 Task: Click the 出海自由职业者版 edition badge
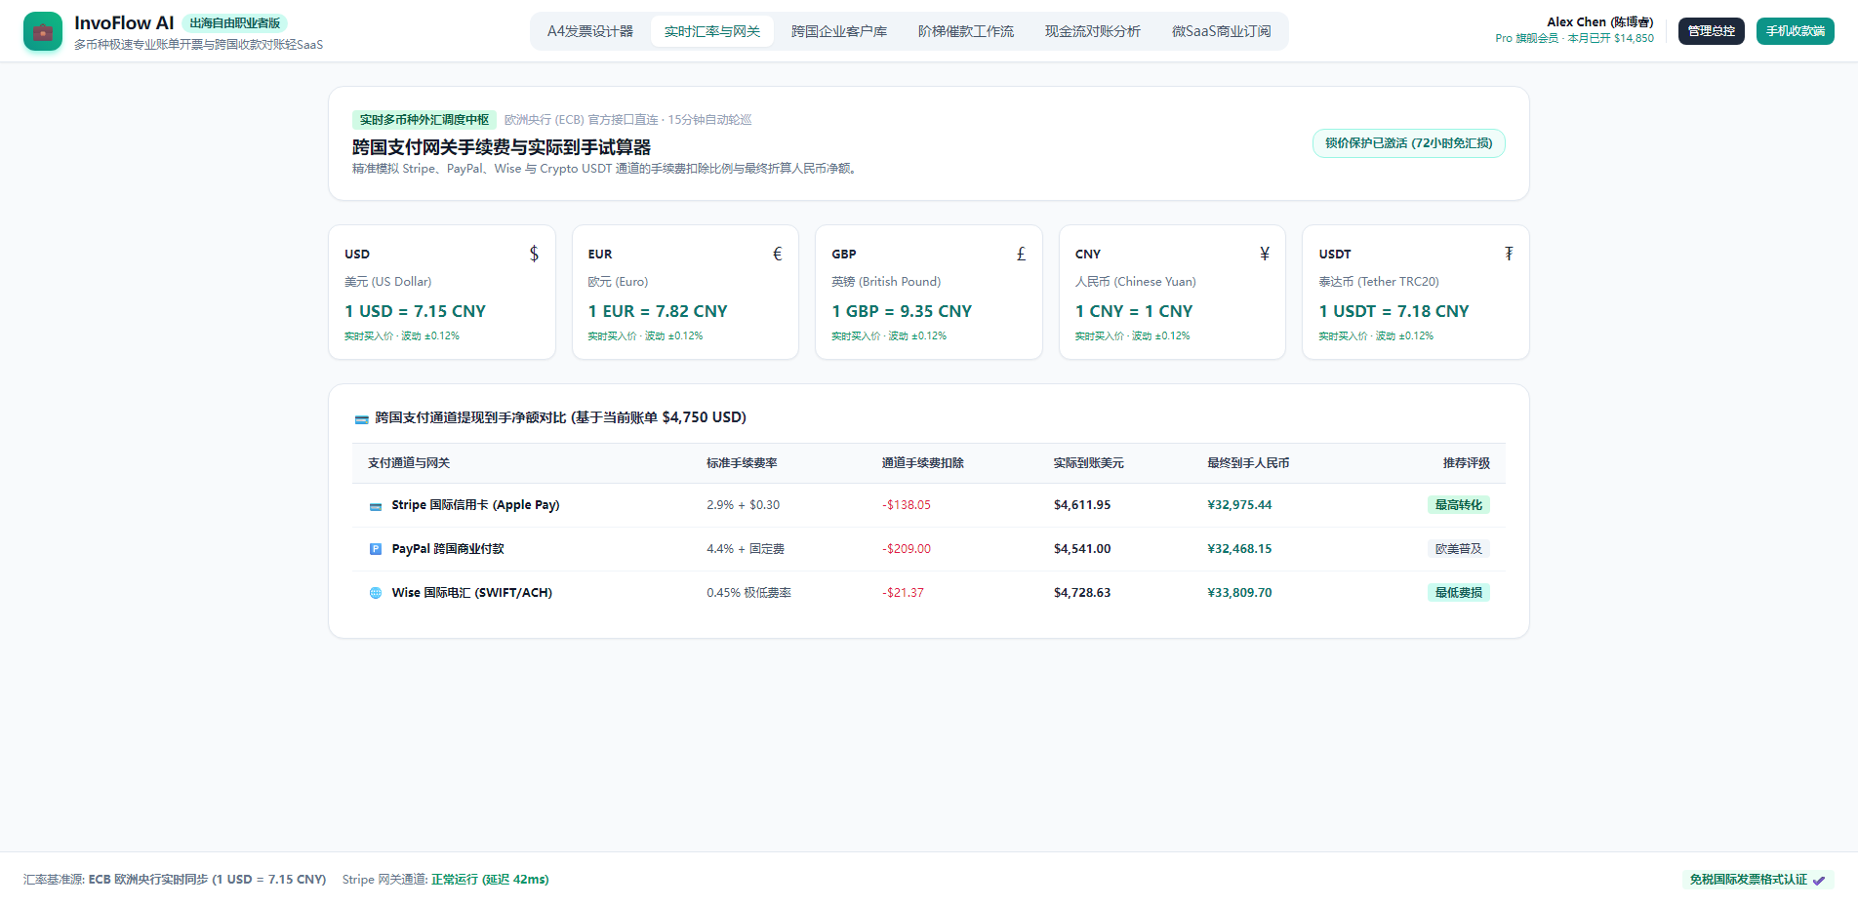point(235,23)
